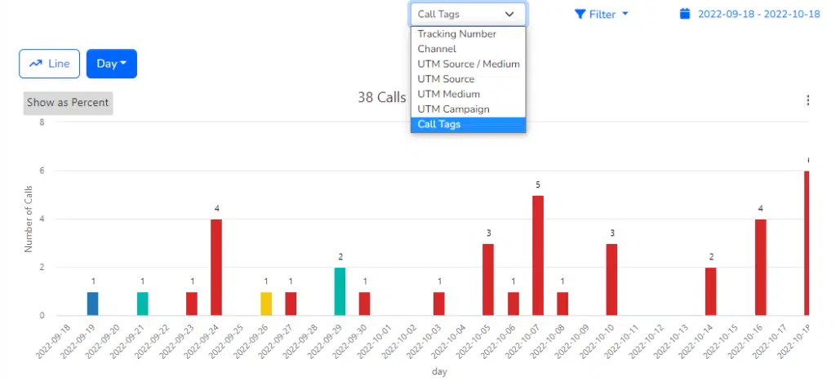Click the yellow bar on 2022-09-26
Image resolution: width=836 pixels, height=381 pixels.
[266, 303]
